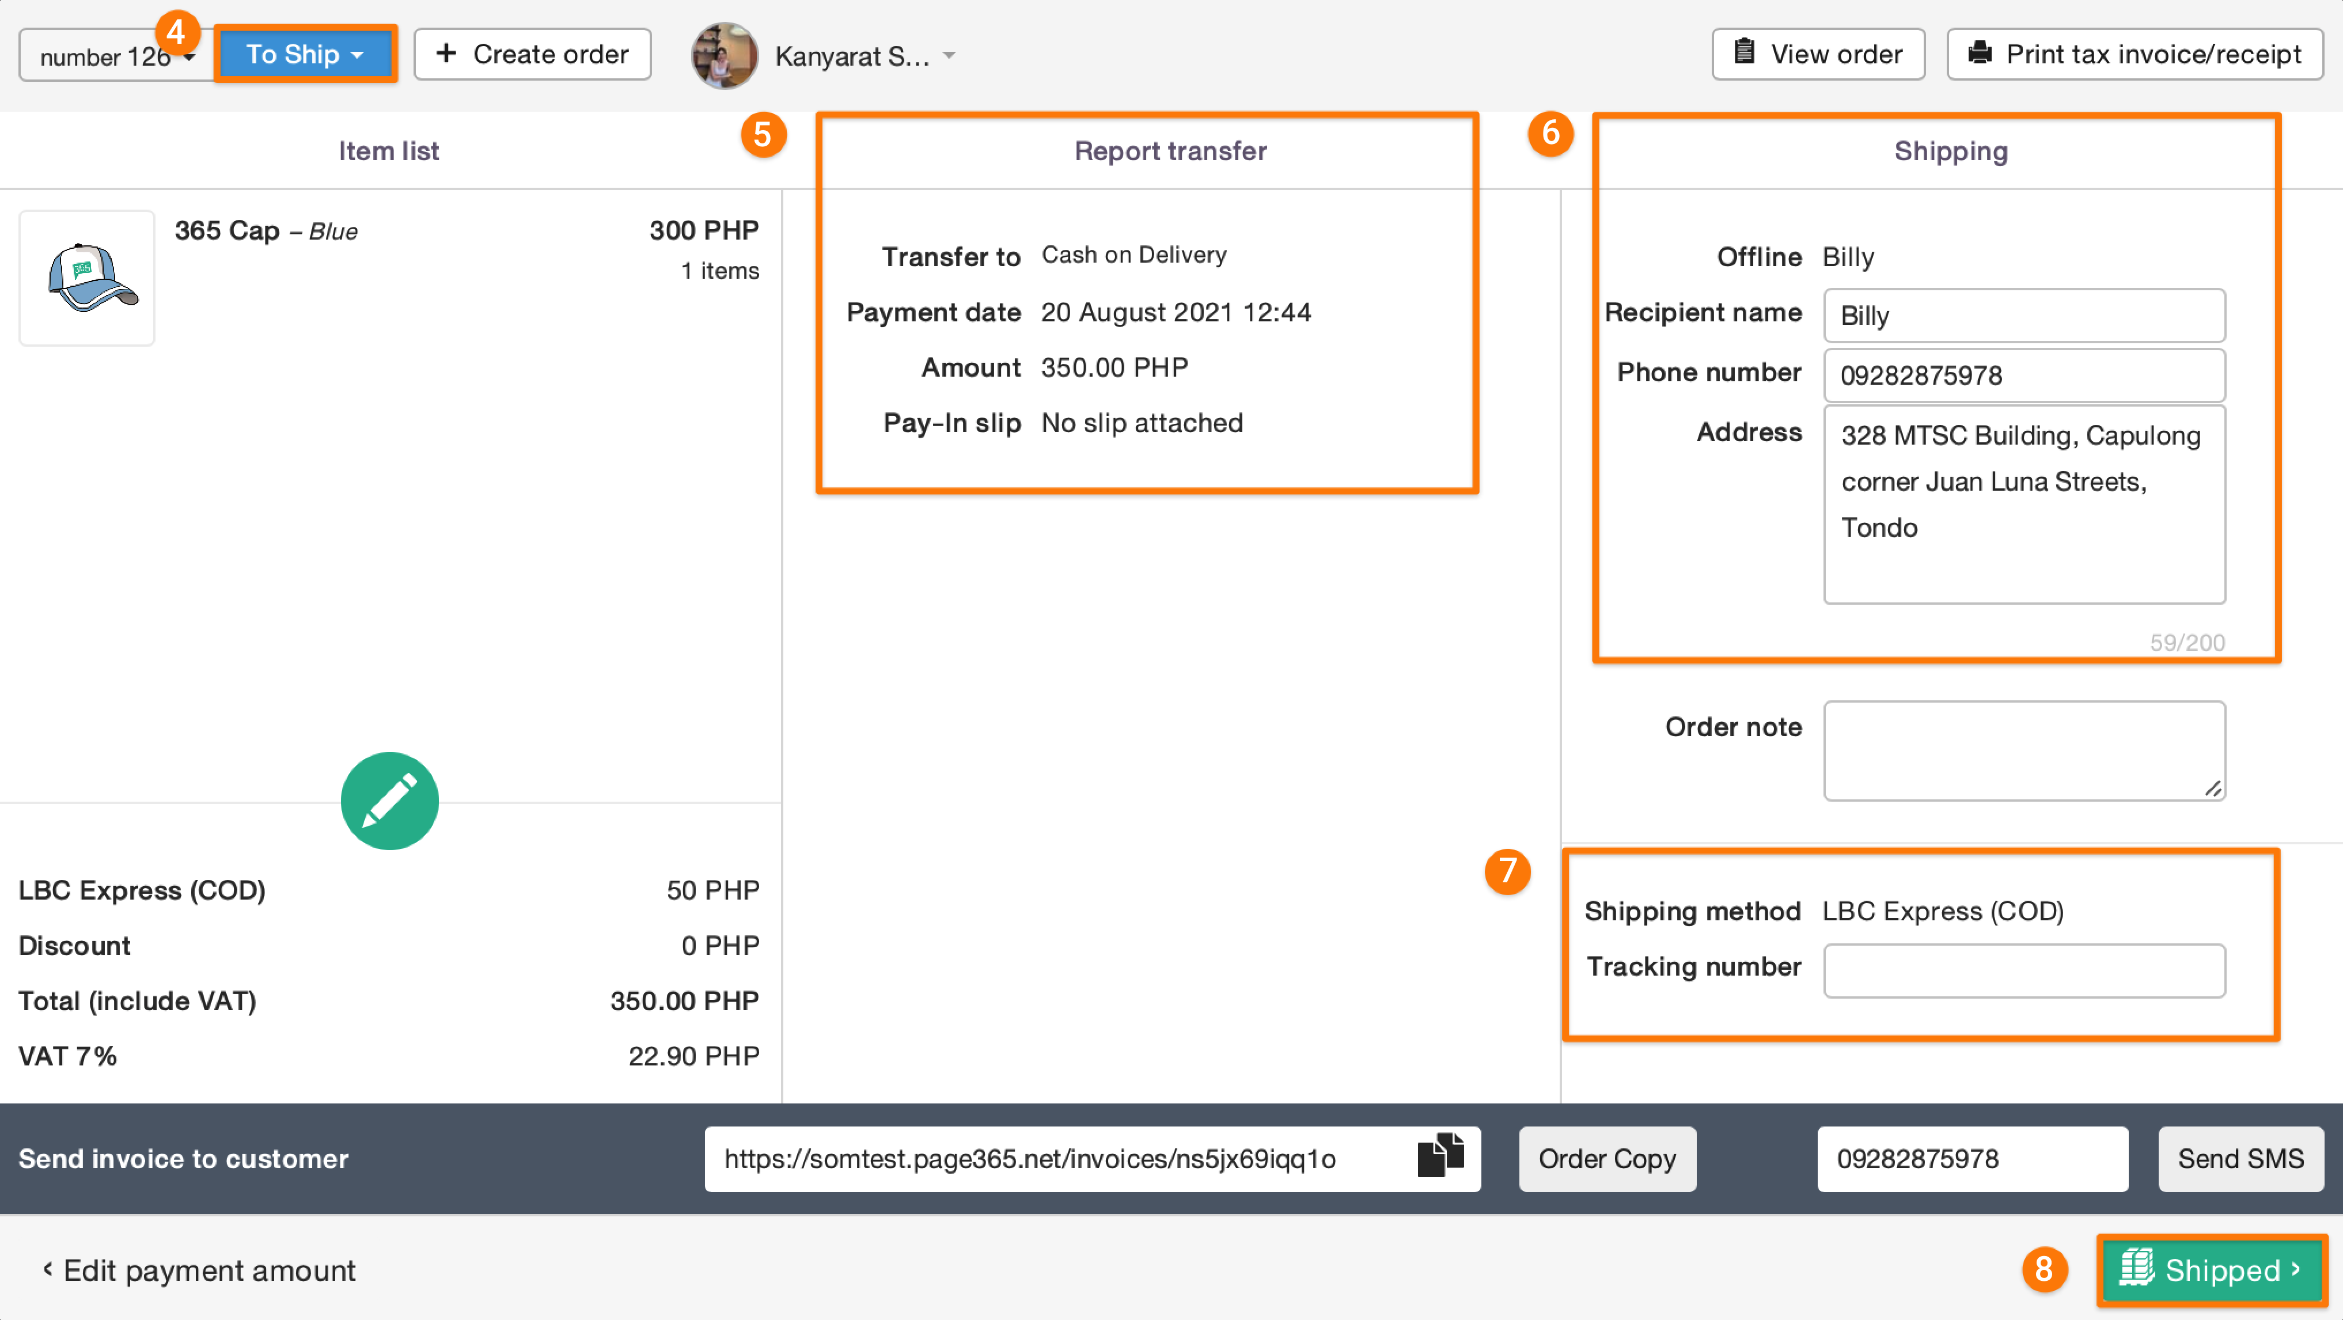Click the Kanyarat profile avatar

coord(724,55)
